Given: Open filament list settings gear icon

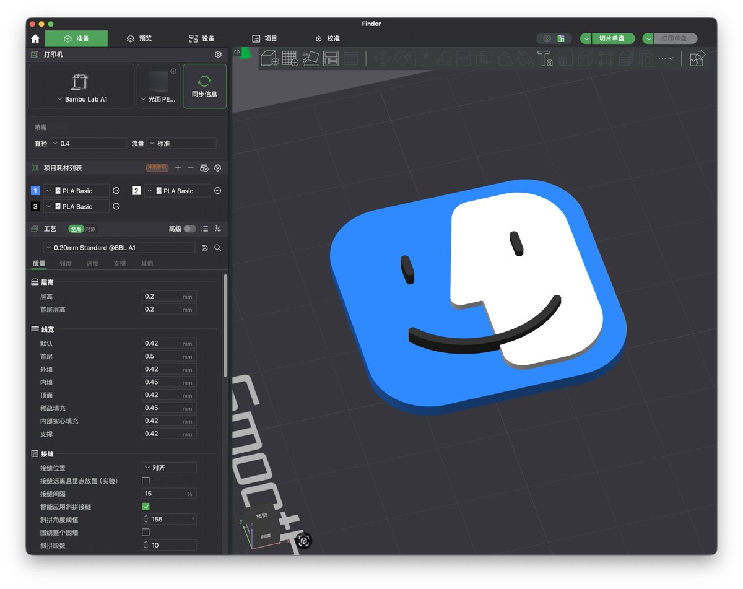Looking at the screenshot, I should pyautogui.click(x=218, y=168).
